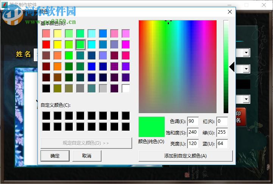Pick the last custom color slot in second row
Image resolution: width=273 pixels, height=184 pixels.
click(126, 127)
